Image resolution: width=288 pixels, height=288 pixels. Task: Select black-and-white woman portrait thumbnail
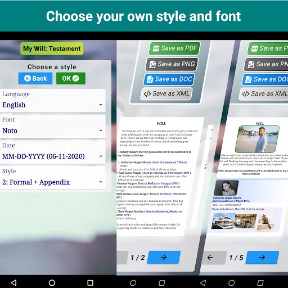coord(226,188)
